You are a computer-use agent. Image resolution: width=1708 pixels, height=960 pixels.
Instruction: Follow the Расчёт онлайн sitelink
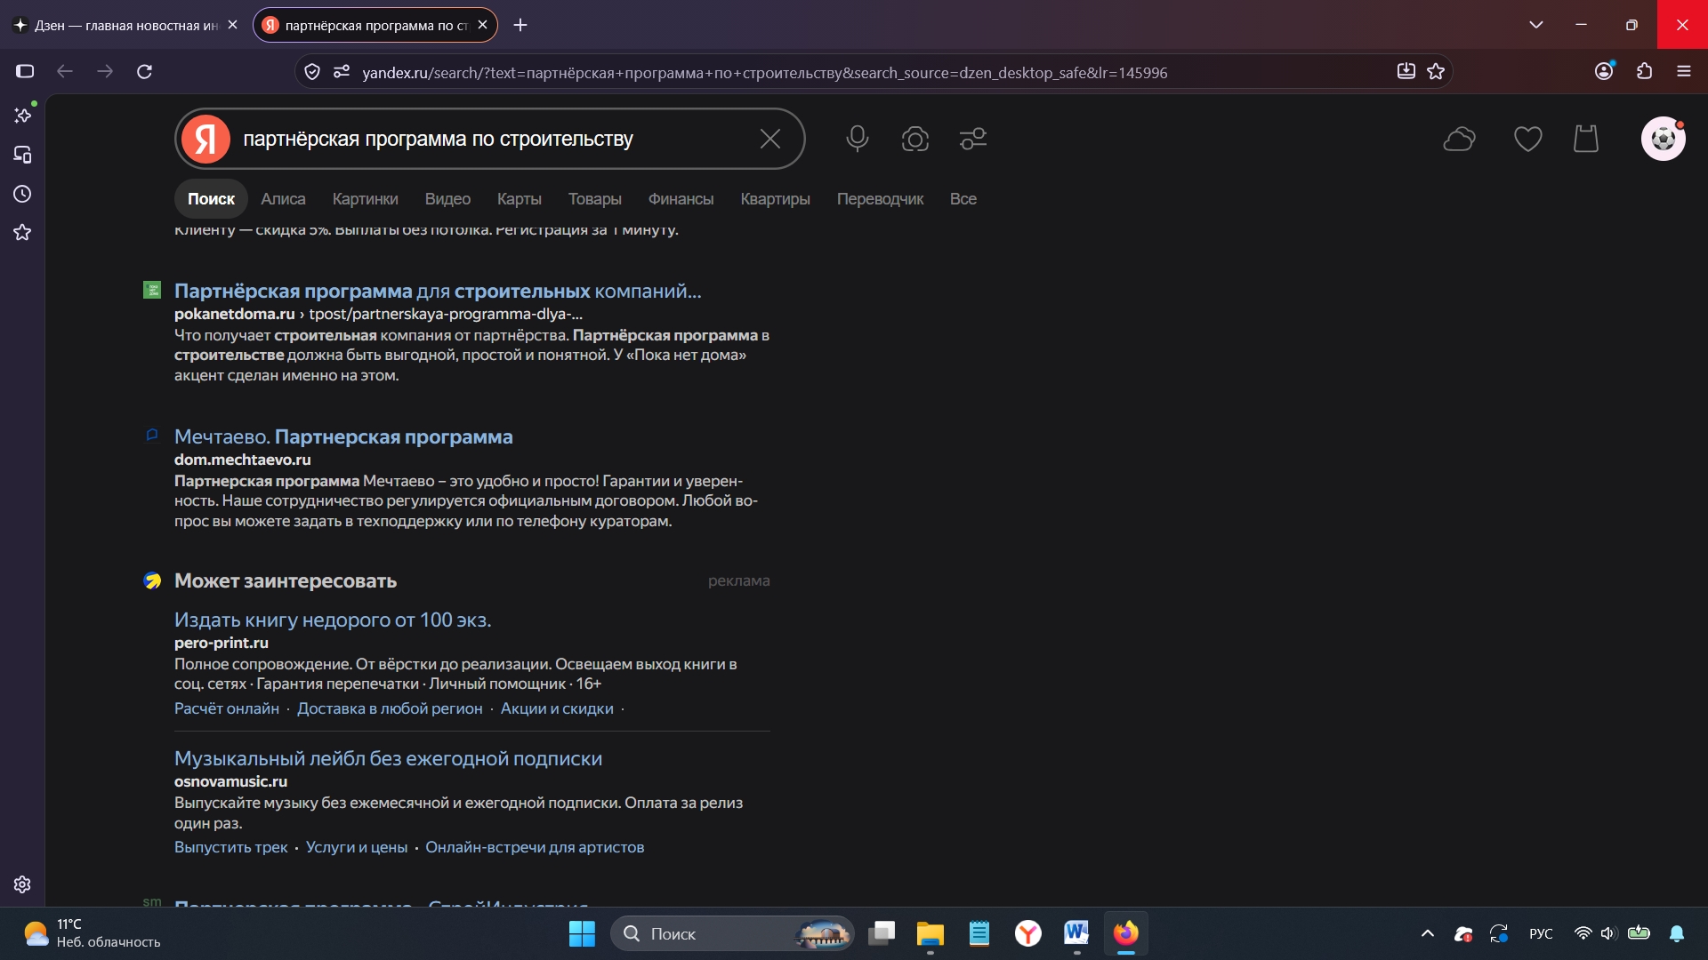click(x=227, y=708)
